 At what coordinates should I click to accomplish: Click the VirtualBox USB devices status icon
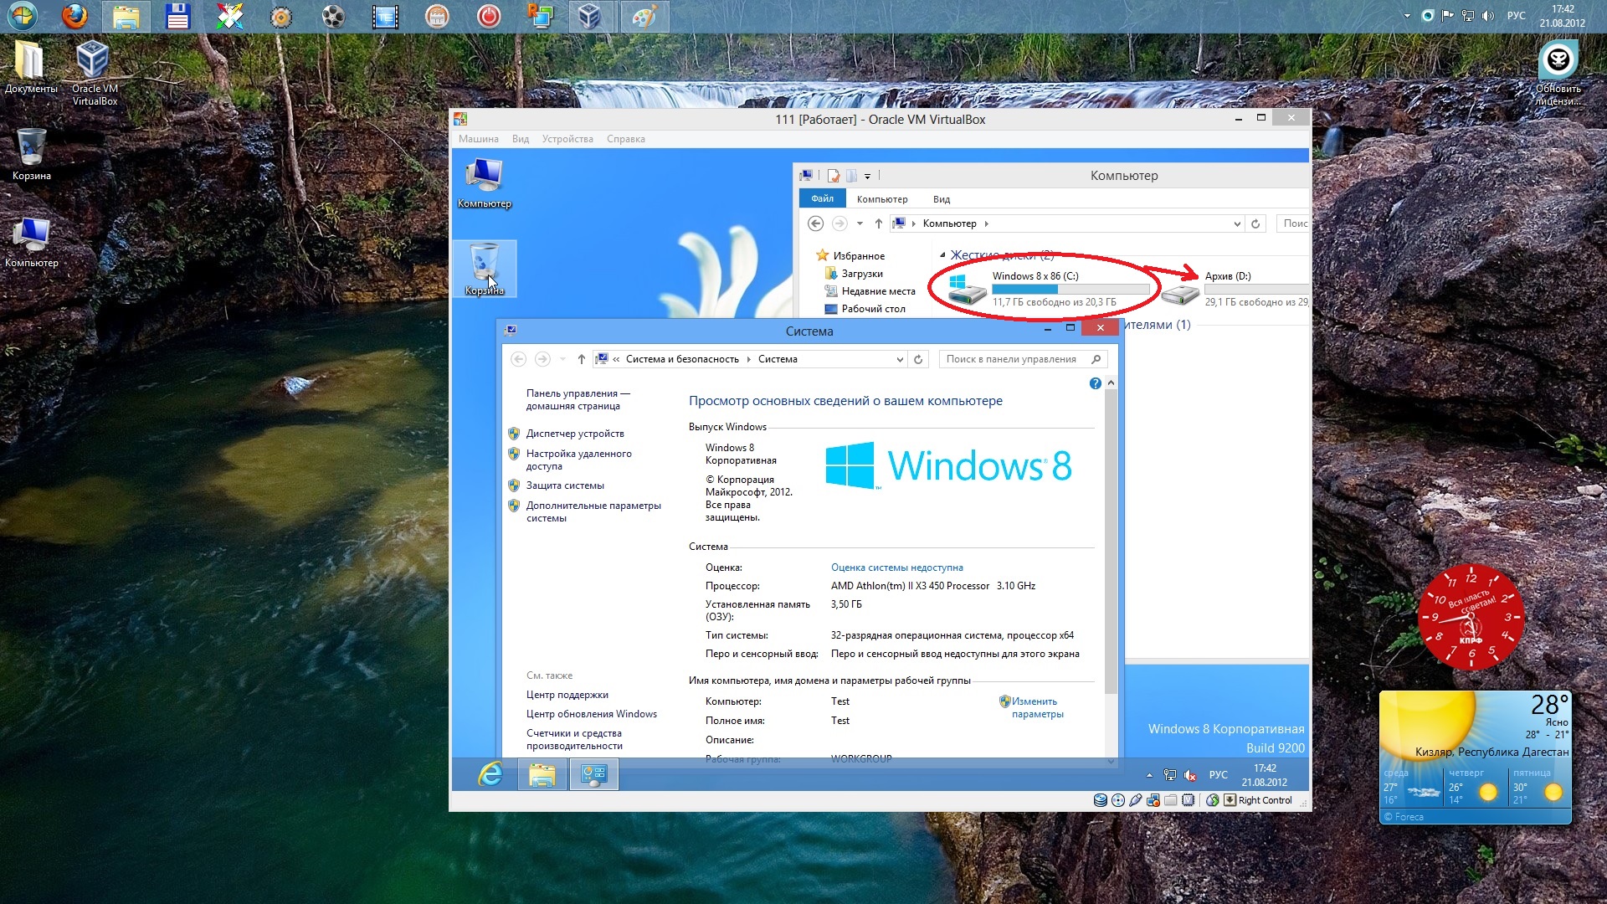[1135, 800]
